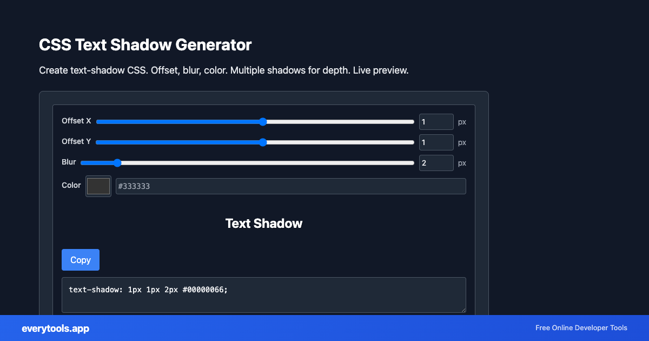The image size is (649, 341).
Task: Click the px unit beside the Blur input
Action: coord(462,163)
